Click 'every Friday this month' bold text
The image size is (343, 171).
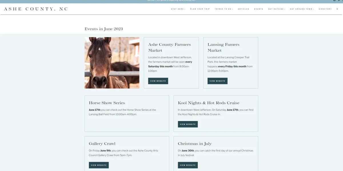click(232, 66)
